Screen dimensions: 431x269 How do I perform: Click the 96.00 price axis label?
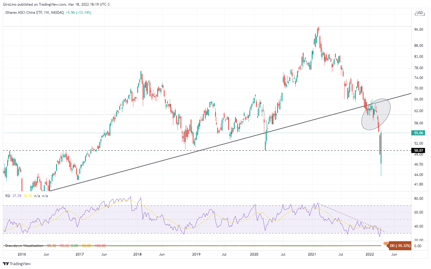tap(419, 30)
